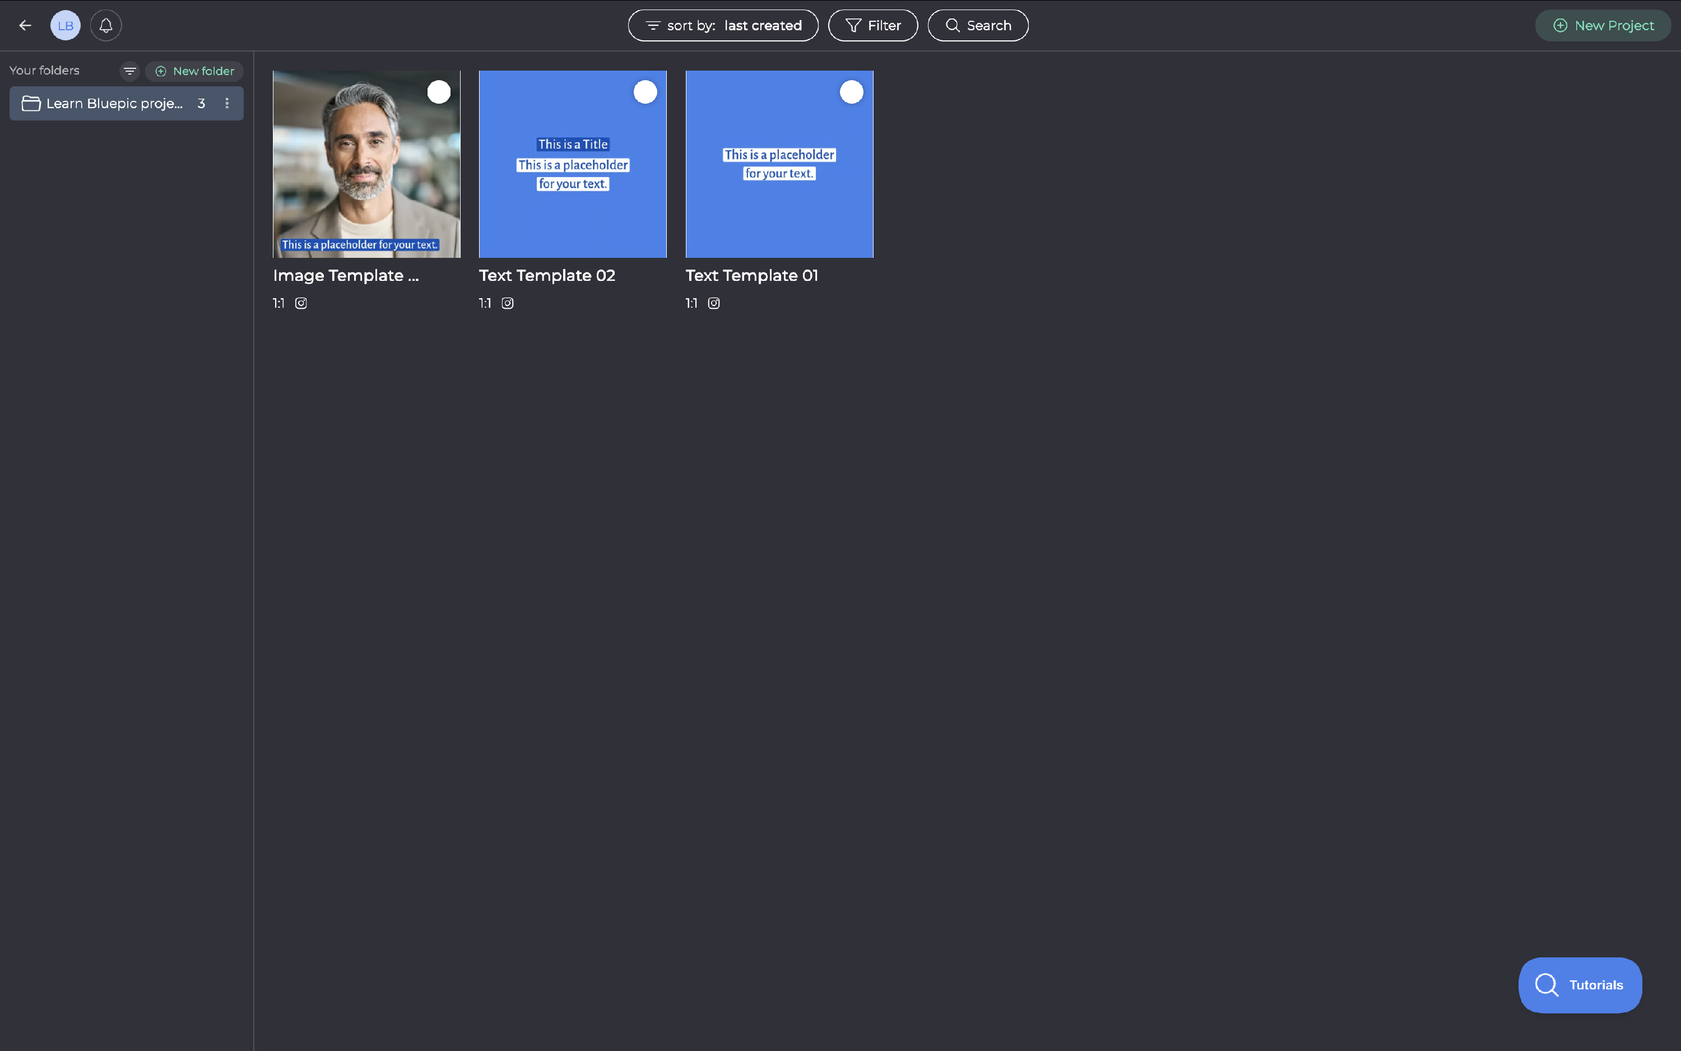Click Instagram icon under Text Template 01

pos(714,303)
